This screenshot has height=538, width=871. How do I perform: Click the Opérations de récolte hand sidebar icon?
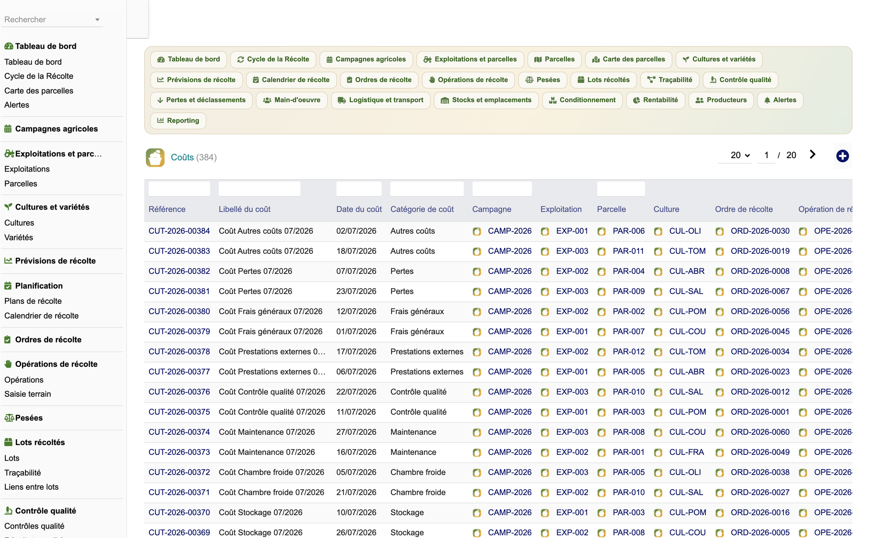8,364
